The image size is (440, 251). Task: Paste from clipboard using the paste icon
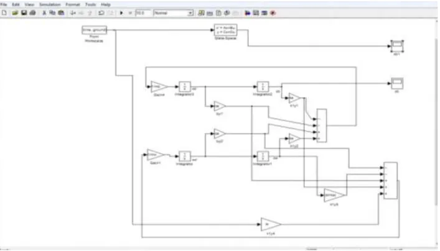[x=61, y=13]
